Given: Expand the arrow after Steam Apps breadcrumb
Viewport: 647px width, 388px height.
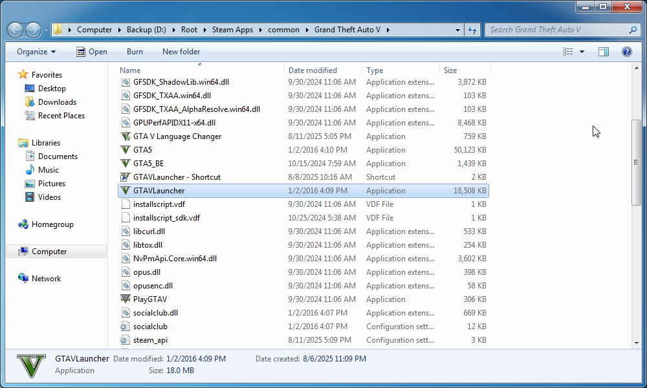Looking at the screenshot, I should click(261, 30).
